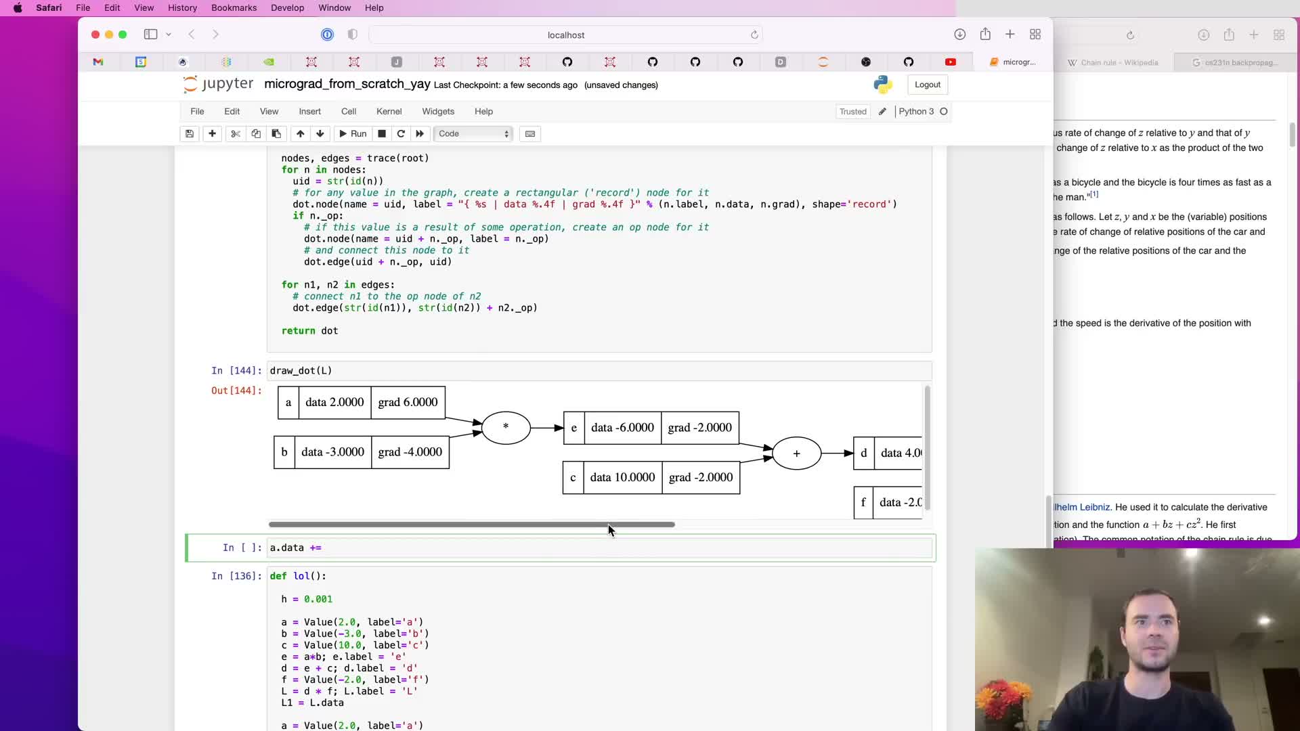Open the Code cell type dropdown
This screenshot has width=1300, height=731.
tap(473, 133)
